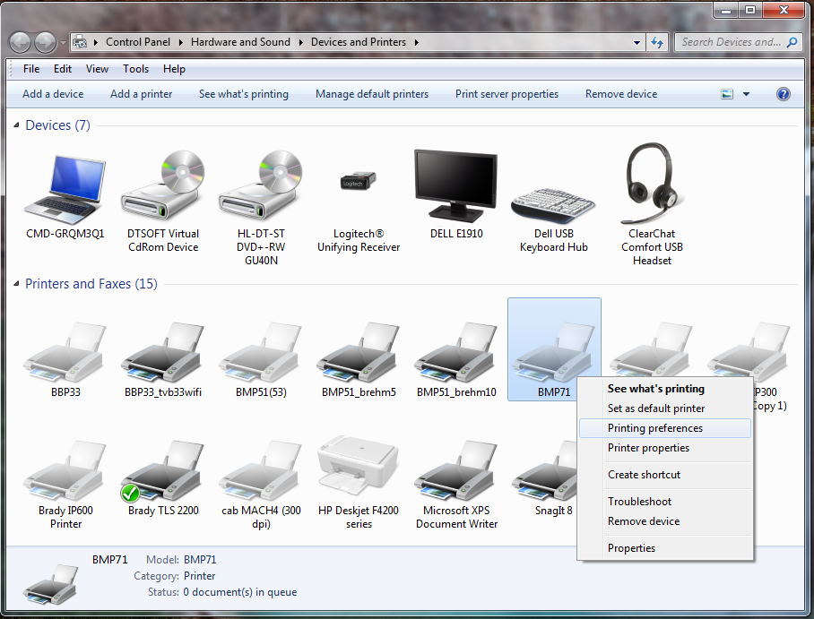Click Print server properties in toolbar
This screenshot has height=619, width=814.
click(507, 94)
